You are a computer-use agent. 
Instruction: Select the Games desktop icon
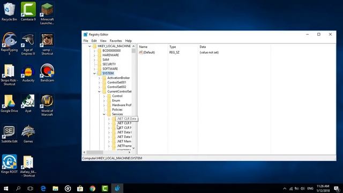click(28, 134)
